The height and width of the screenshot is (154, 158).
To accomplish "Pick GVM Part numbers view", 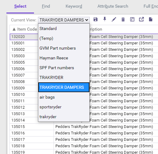I will [x=64, y=48].
